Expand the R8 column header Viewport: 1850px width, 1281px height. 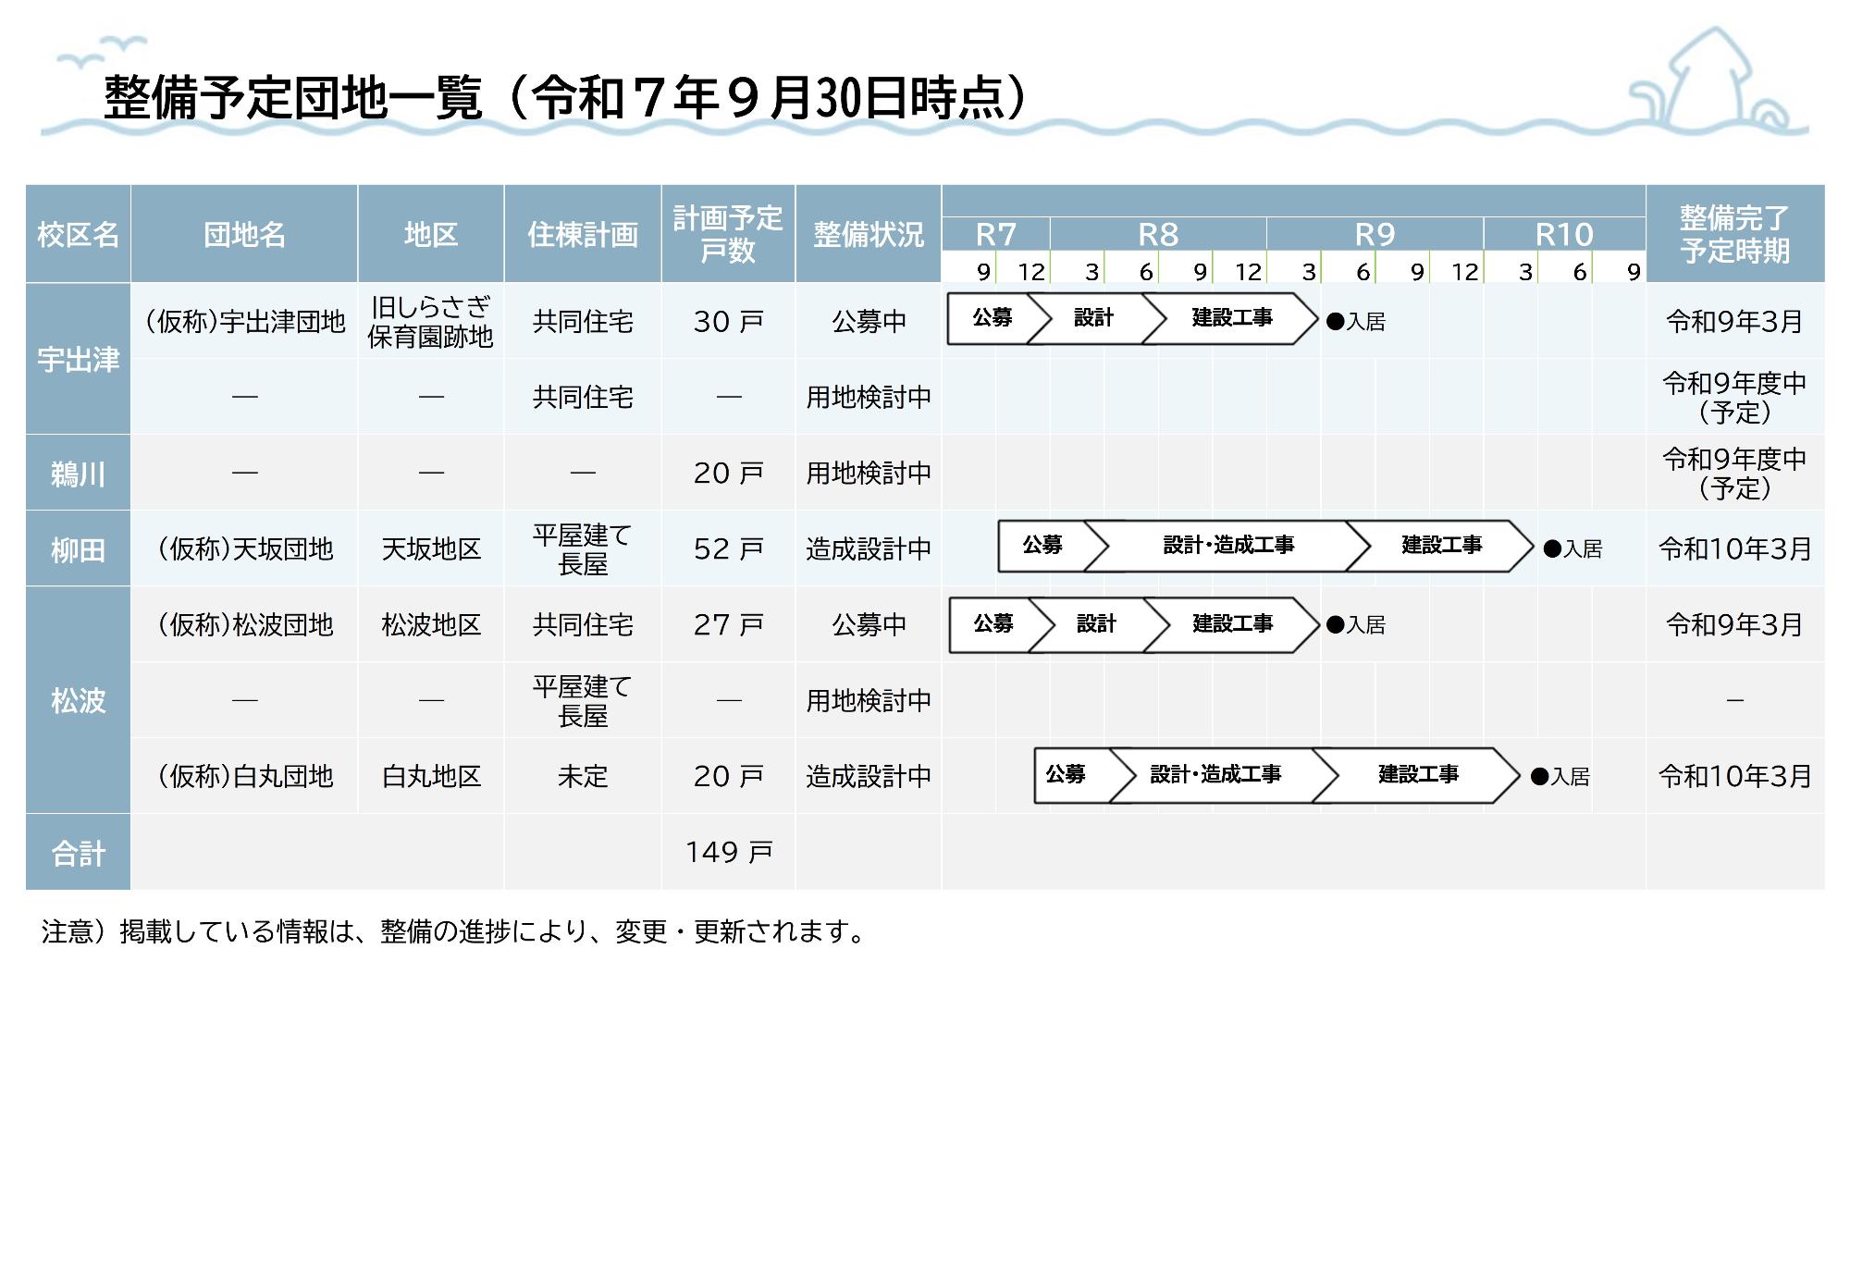coord(1160,234)
